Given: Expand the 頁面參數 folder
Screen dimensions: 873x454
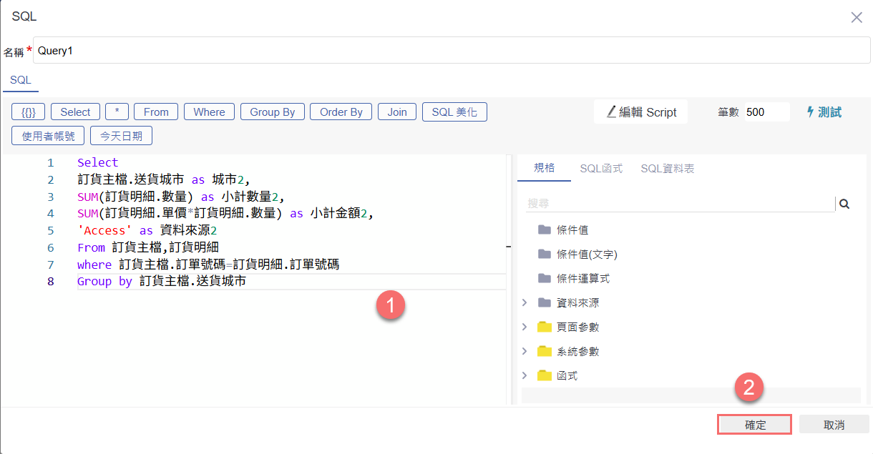Looking at the screenshot, I should pyautogui.click(x=525, y=327).
